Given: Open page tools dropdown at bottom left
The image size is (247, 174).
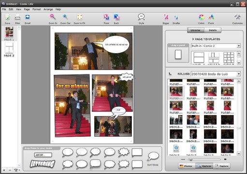Looking at the screenshot, I should tap(17, 170).
